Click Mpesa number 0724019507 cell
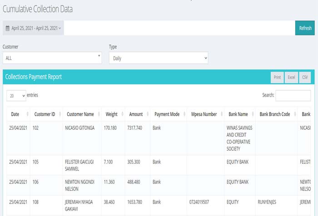 click(x=206, y=205)
